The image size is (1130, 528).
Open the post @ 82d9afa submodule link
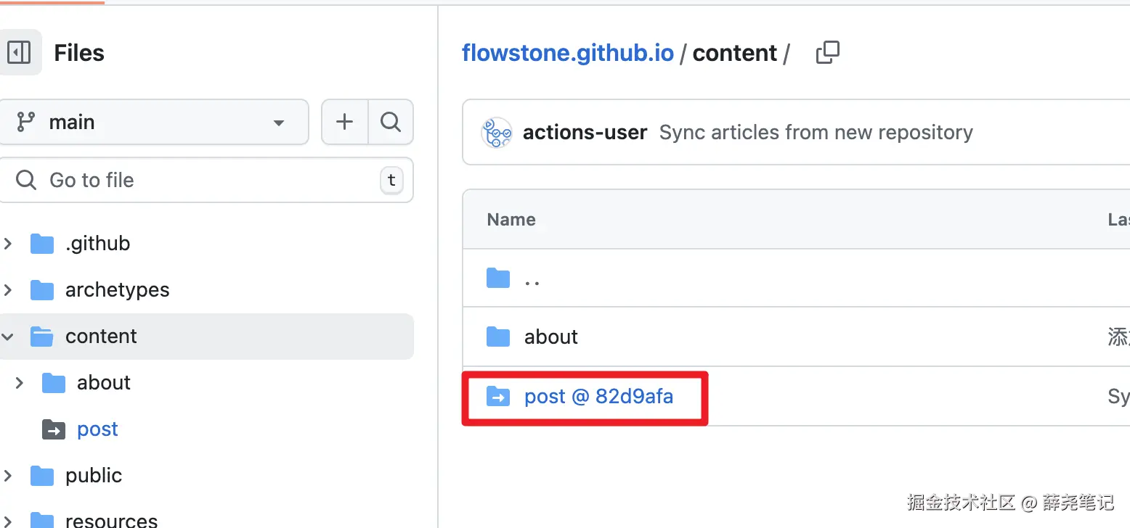click(598, 397)
